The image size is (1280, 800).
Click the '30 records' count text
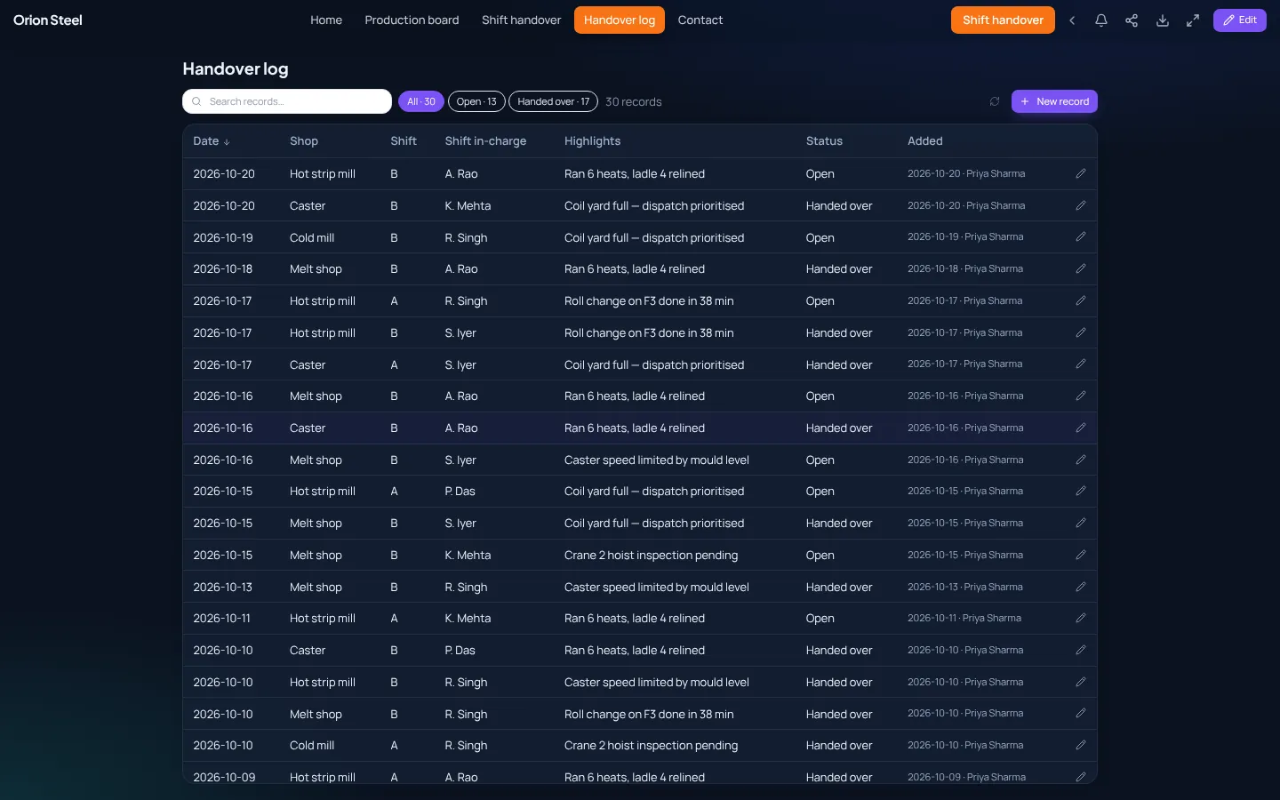point(634,102)
